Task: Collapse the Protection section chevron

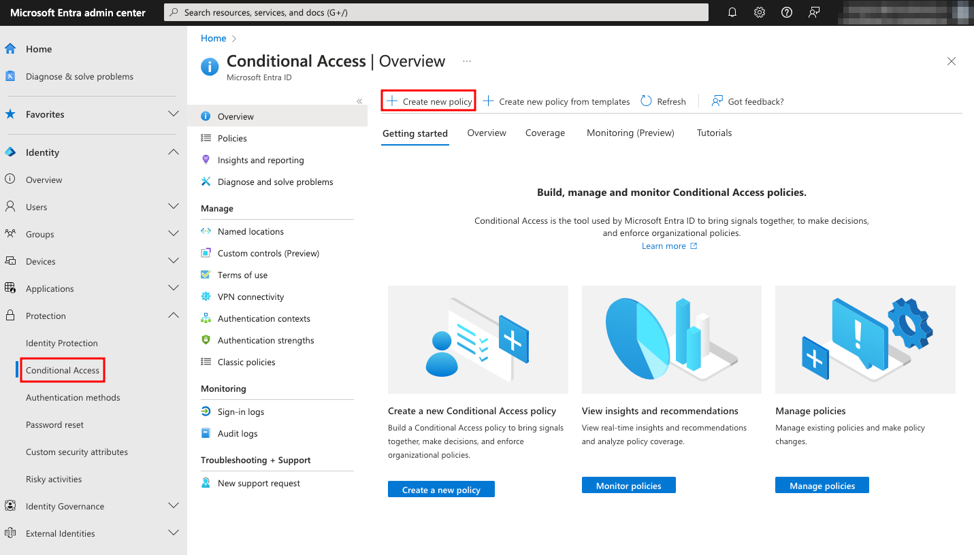Action: click(174, 316)
